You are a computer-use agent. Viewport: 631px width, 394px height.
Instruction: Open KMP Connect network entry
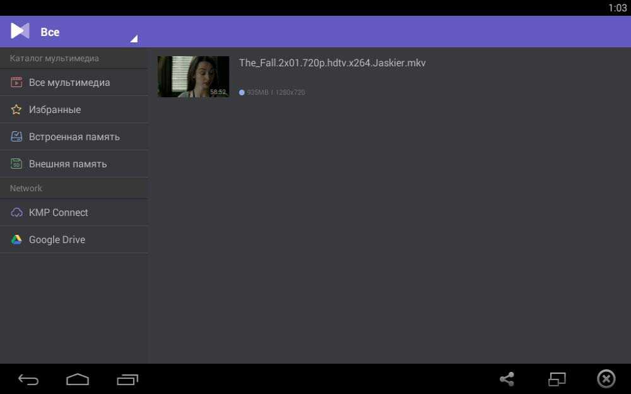click(x=74, y=212)
